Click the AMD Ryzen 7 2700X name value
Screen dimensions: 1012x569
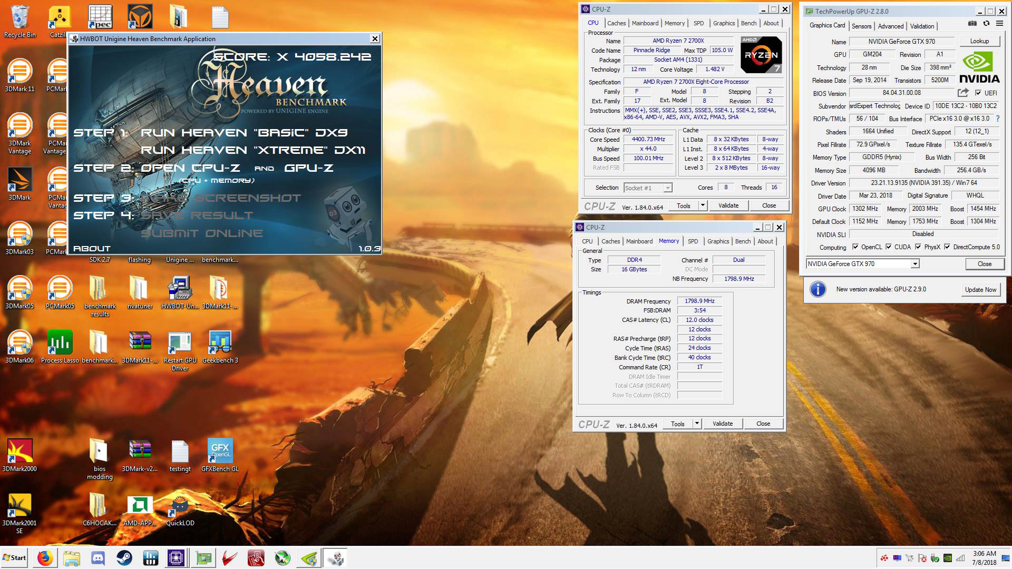[x=678, y=41]
